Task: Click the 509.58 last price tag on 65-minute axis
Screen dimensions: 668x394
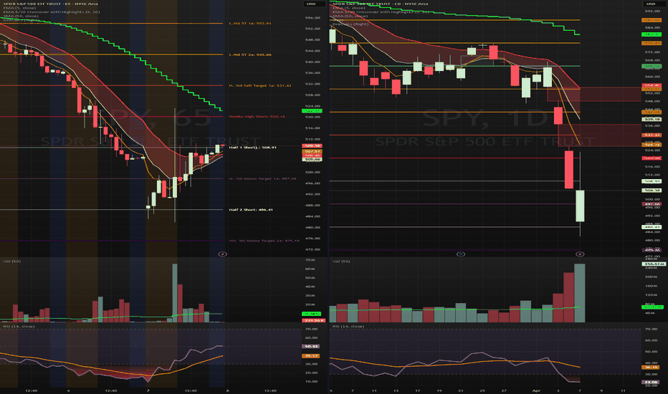Action: (312, 145)
